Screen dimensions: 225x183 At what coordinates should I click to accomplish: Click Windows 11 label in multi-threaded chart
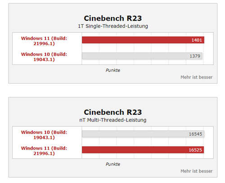(44, 151)
